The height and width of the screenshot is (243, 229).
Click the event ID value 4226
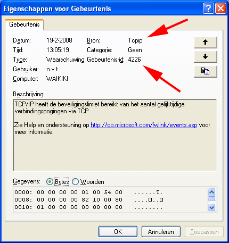134,60
